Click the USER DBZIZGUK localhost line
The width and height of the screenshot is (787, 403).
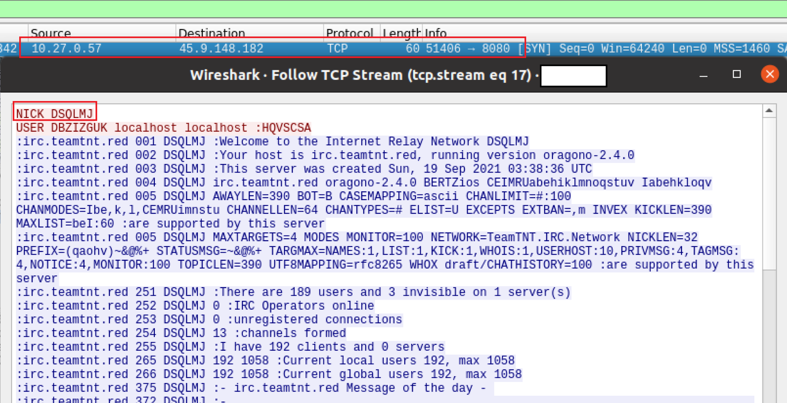tap(163, 128)
